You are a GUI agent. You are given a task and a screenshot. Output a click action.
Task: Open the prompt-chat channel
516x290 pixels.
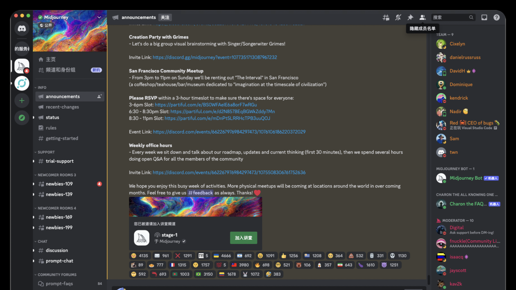click(70, 261)
